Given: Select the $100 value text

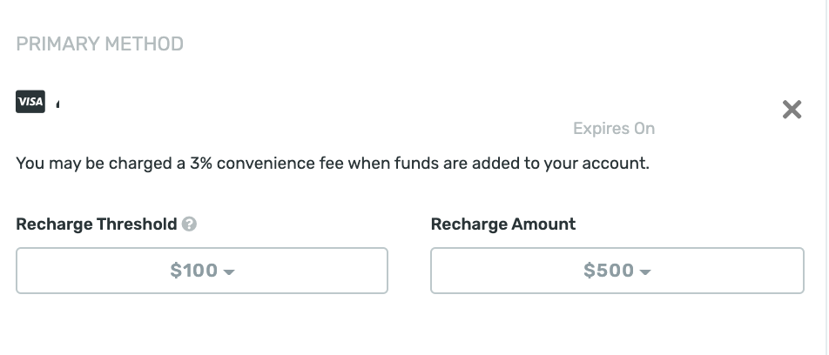Looking at the screenshot, I should click(193, 271).
